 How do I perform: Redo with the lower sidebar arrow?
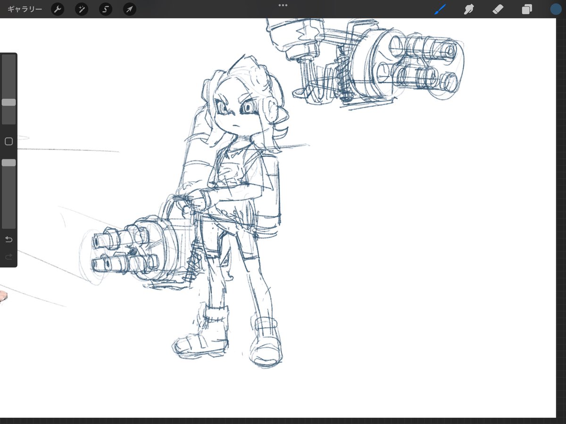tap(8, 257)
